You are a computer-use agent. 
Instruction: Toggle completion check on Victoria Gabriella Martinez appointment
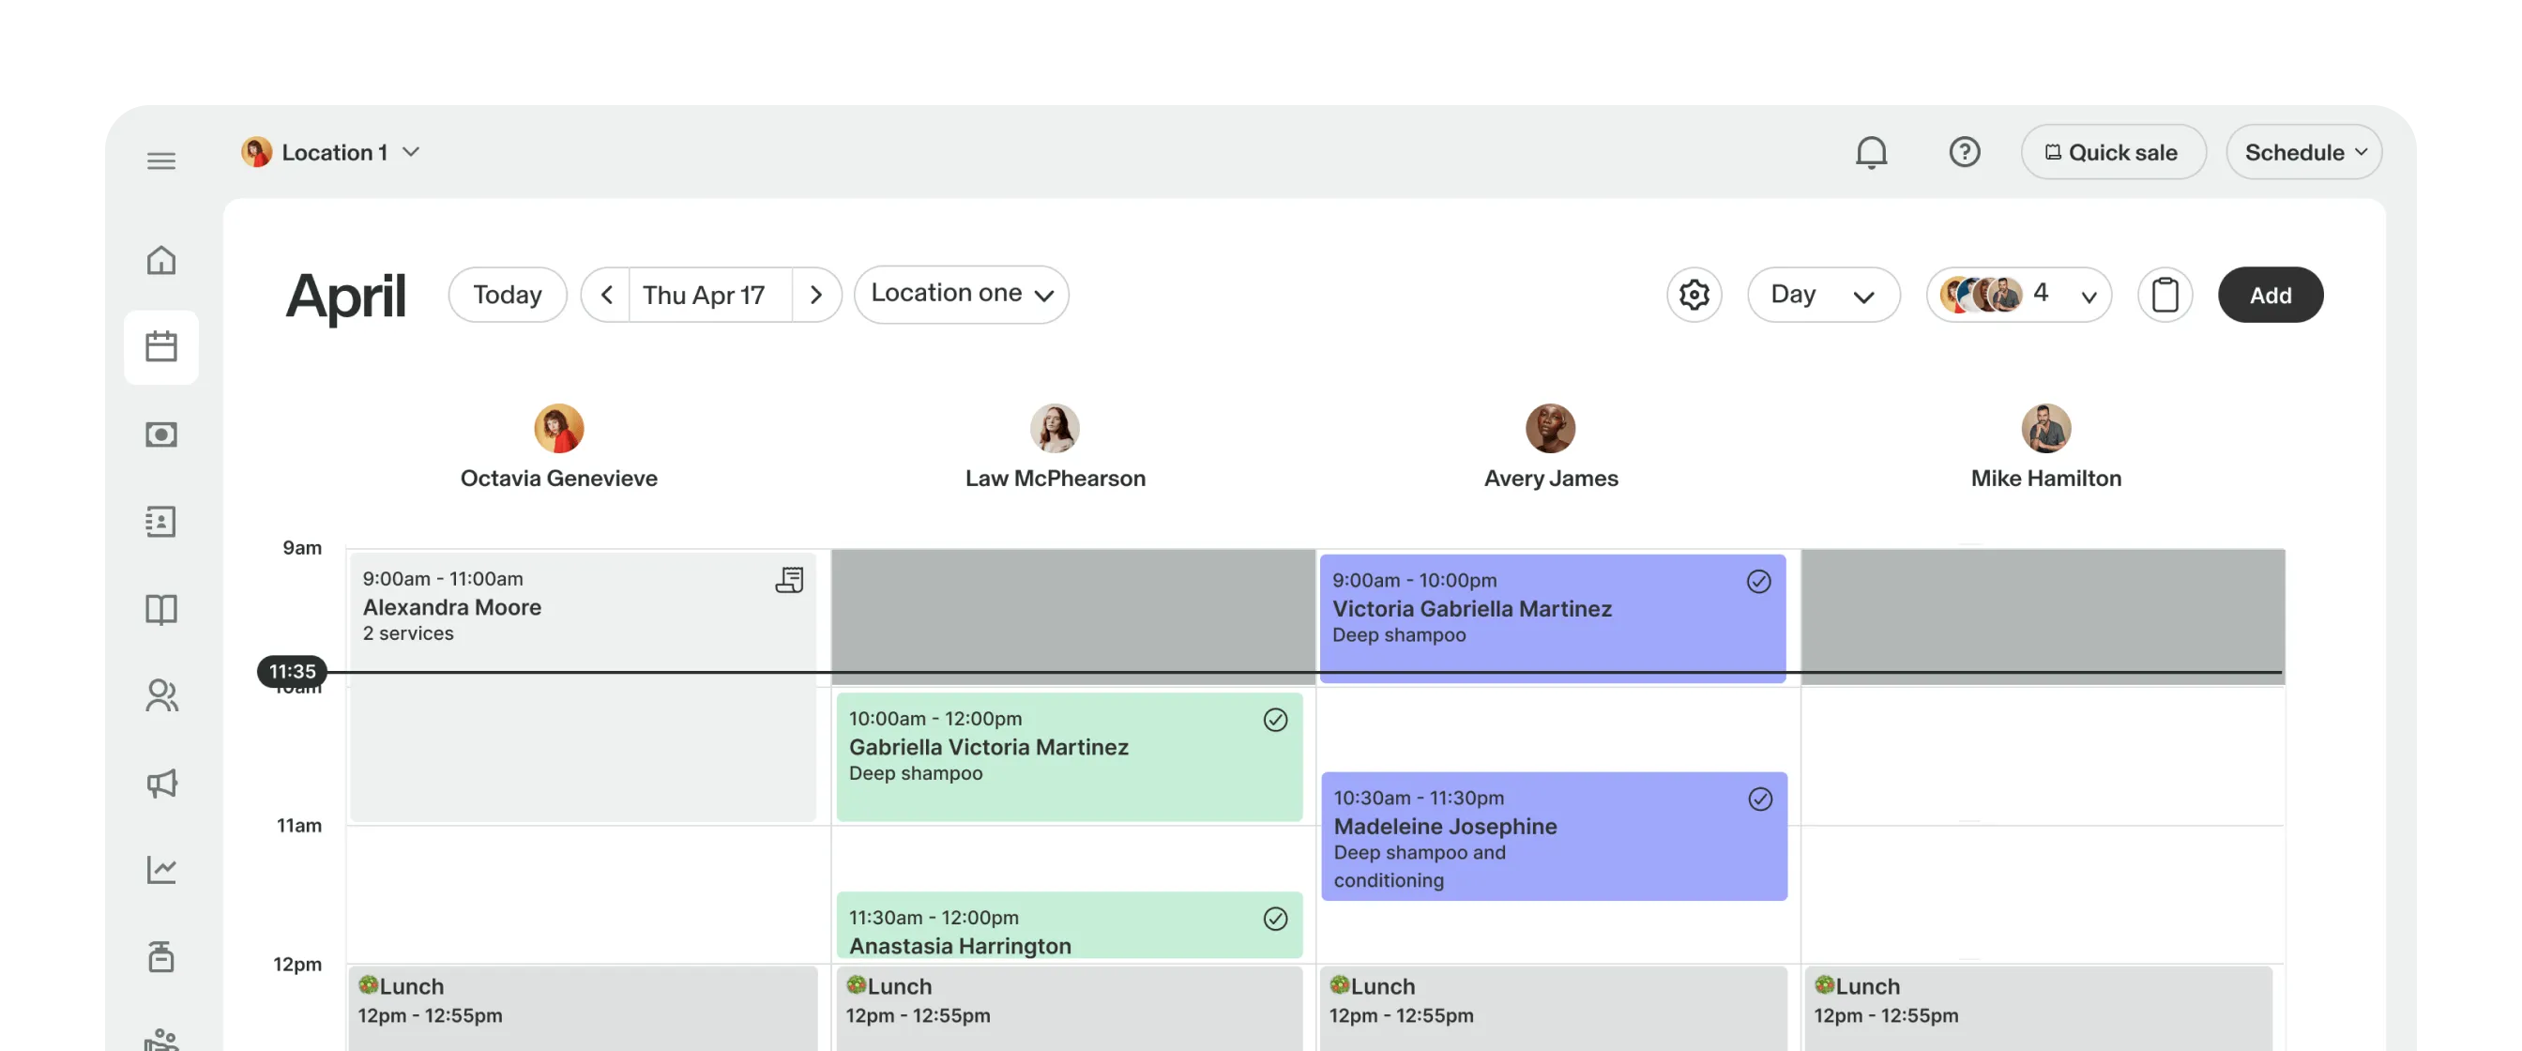point(1758,581)
